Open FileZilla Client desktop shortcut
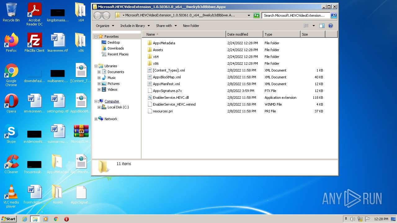 [x=34, y=43]
